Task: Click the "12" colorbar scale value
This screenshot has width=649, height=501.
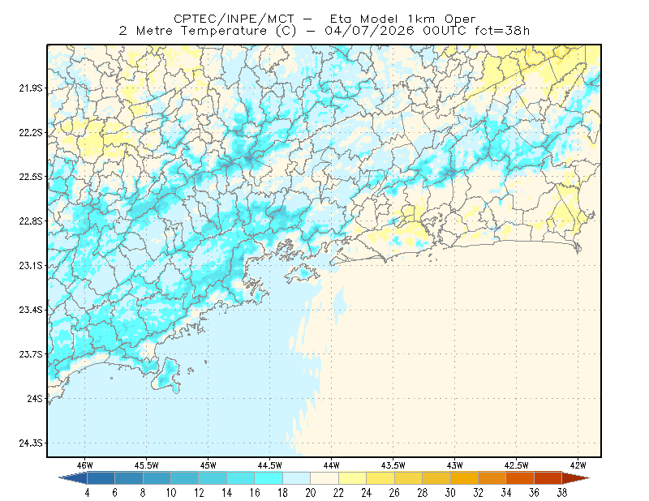Action: 199,493
